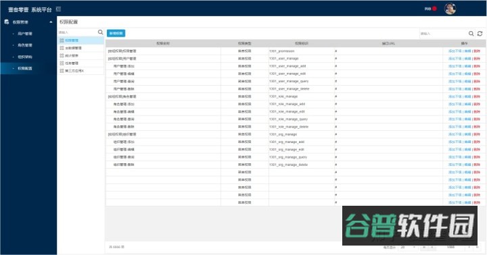Image resolution: width=487 pixels, height=255 pixels.
Task: Focus the tree panel search input
Action: pos(78,32)
